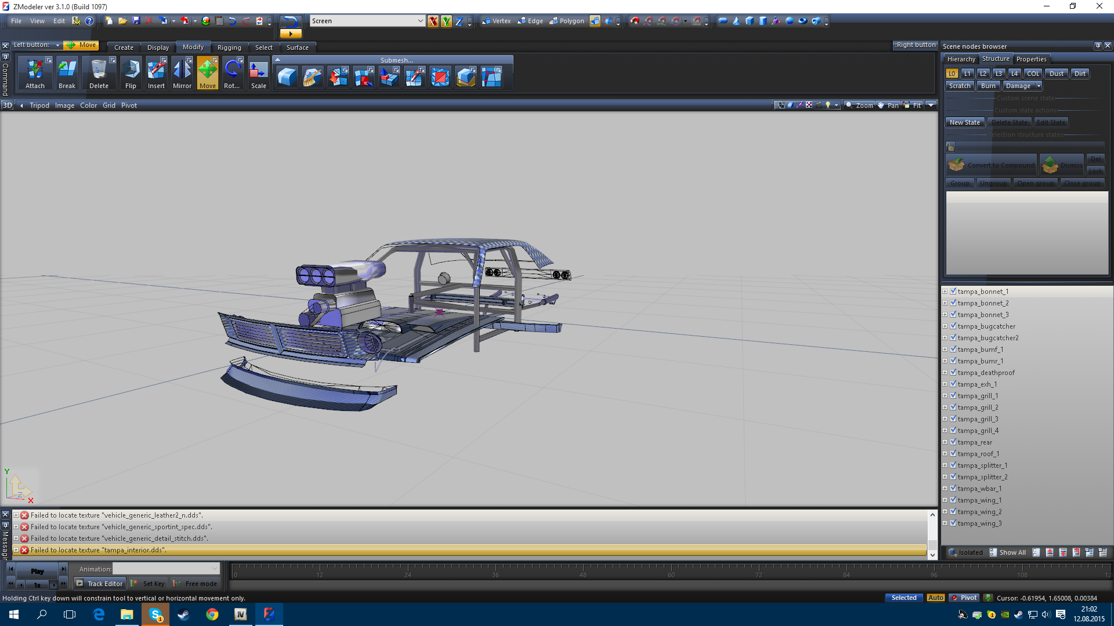Select the tampa_bugcatcher2 tree node
Screen dimensions: 1114x626
point(988,338)
